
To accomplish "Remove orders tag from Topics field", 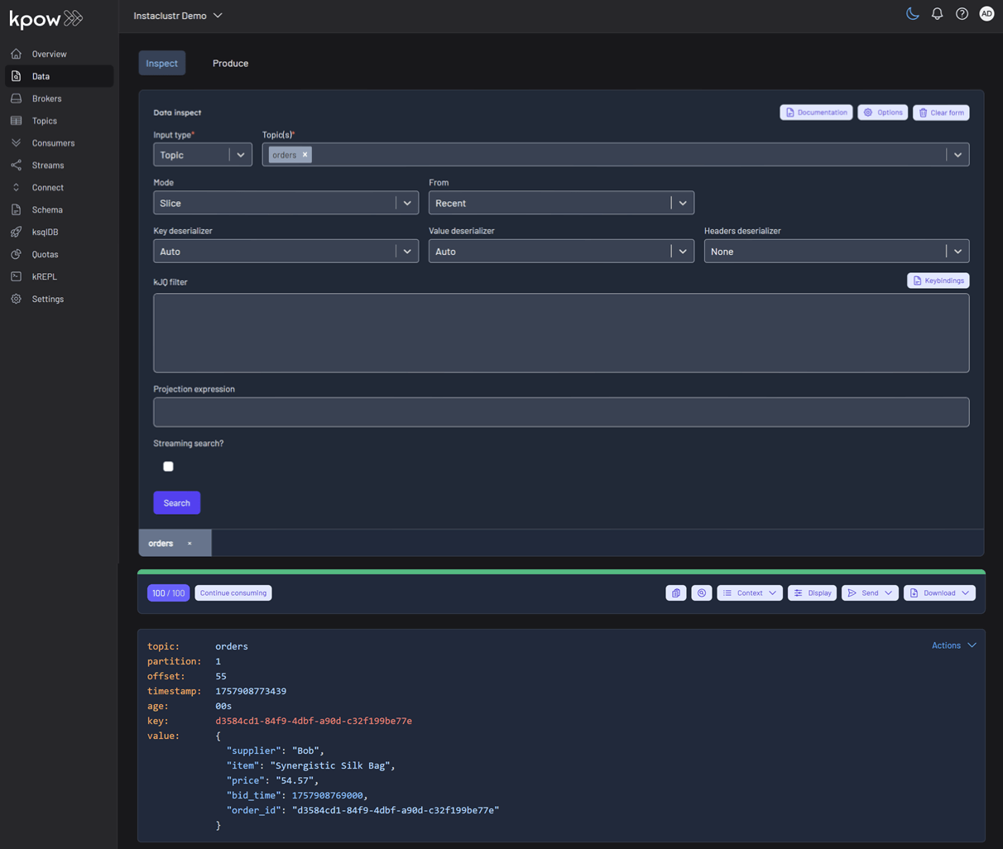I will pyautogui.click(x=305, y=155).
